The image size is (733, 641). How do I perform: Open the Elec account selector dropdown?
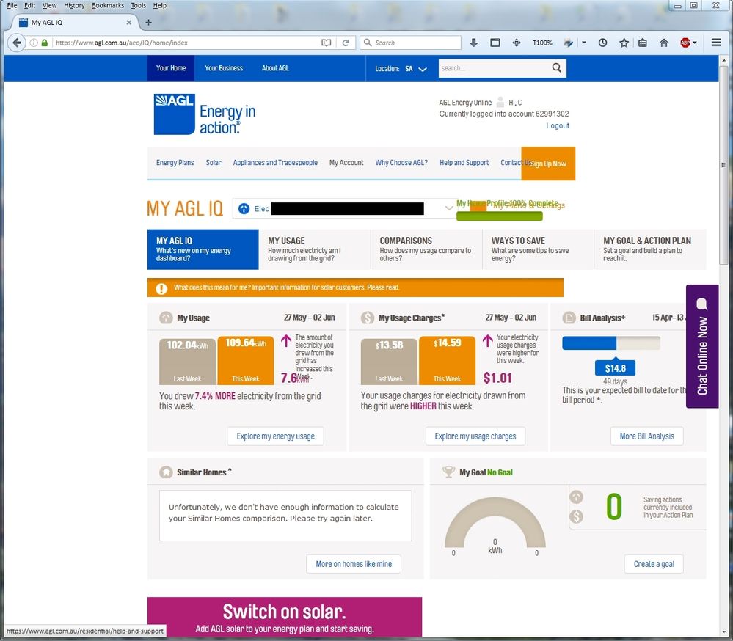pos(449,209)
